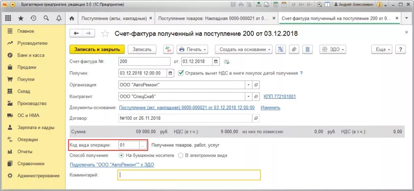The image size is (414, 191).
Task: Open the Договор record via open button
Action: click(256, 118)
